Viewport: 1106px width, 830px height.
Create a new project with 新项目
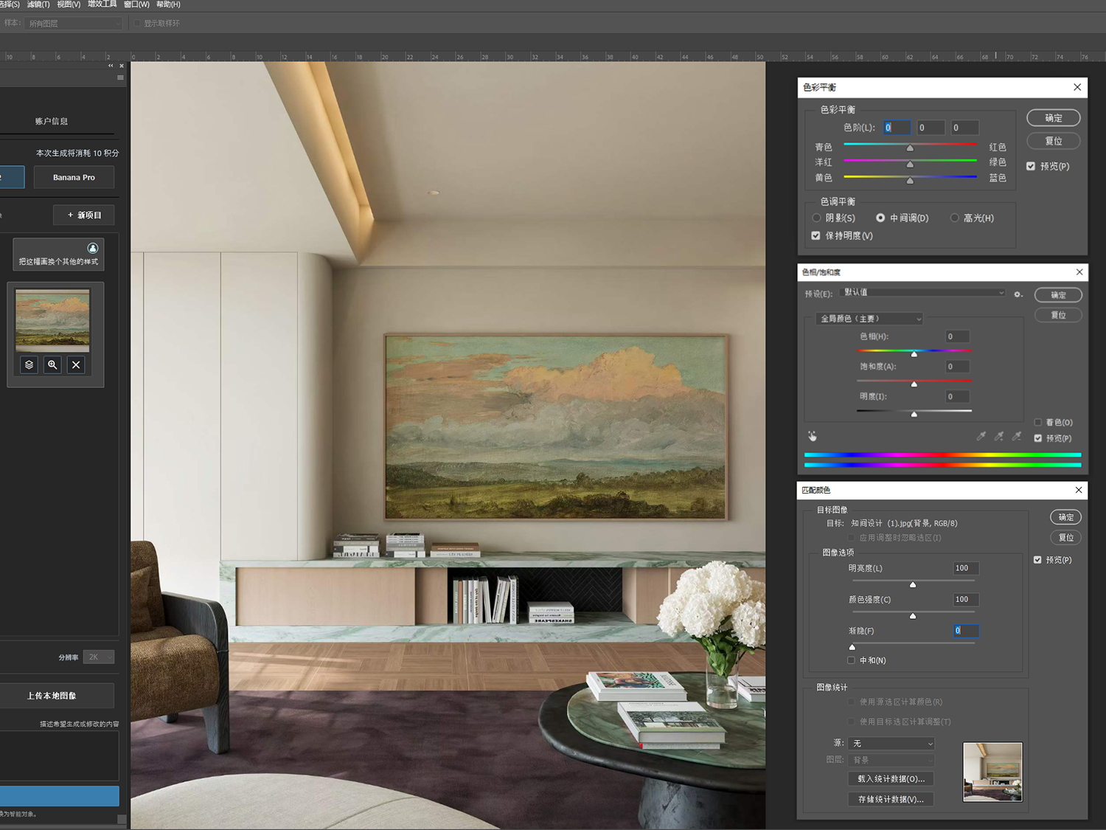click(x=84, y=215)
